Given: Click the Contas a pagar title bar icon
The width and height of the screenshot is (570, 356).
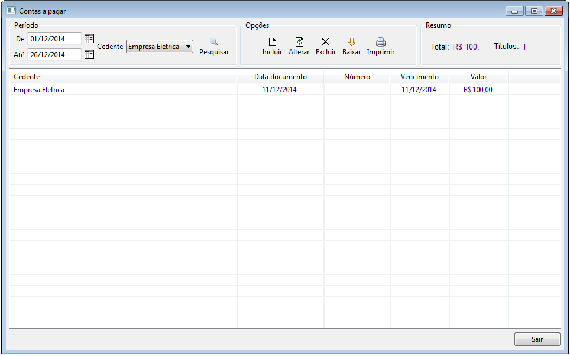Looking at the screenshot, I should click(11, 11).
